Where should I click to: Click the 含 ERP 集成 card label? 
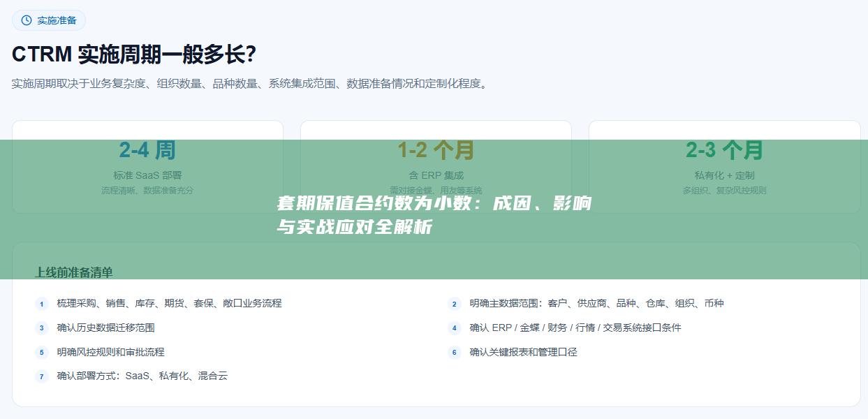[436, 175]
